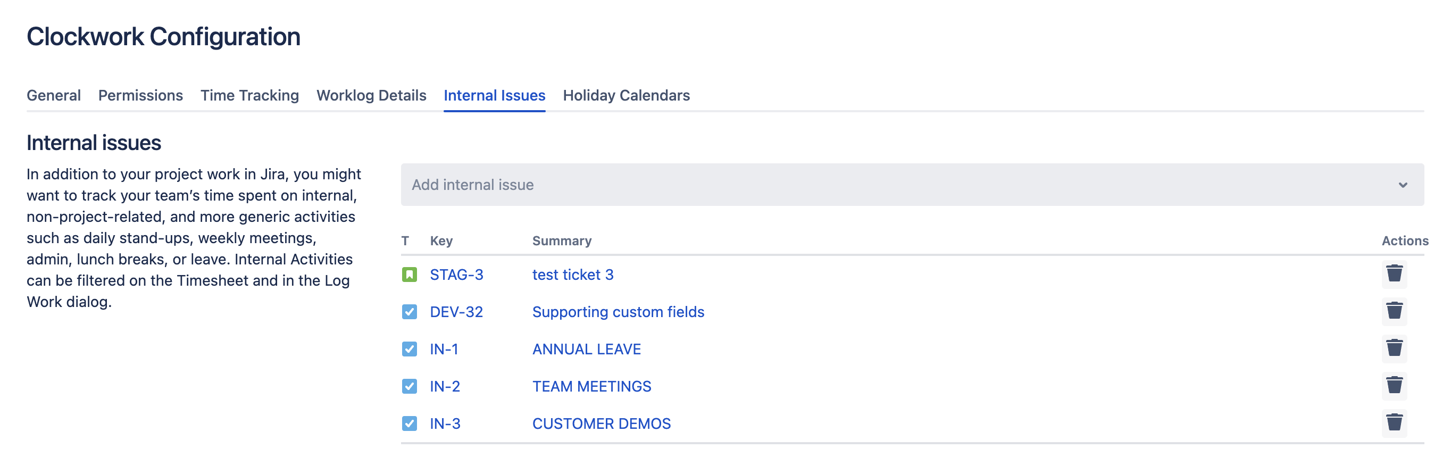Go to the Time Tracking tab
The width and height of the screenshot is (1451, 465).
pos(249,95)
